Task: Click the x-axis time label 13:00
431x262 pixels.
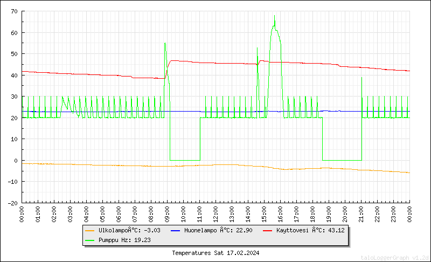Action: [232, 215]
